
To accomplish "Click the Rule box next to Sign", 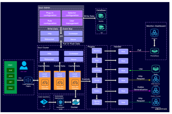I will pyautogui.click(x=123, y=61).
